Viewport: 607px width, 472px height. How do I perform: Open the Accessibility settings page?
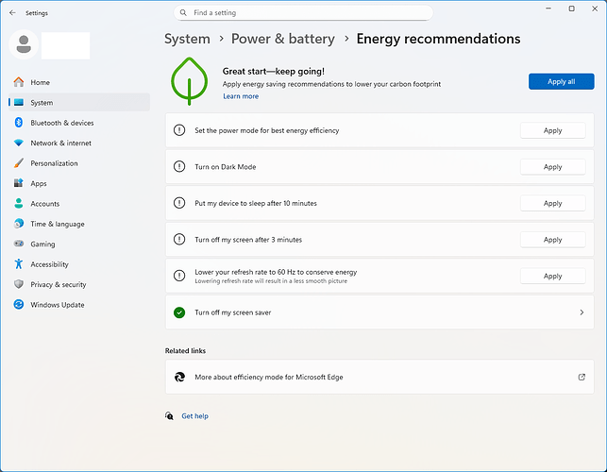pos(49,264)
